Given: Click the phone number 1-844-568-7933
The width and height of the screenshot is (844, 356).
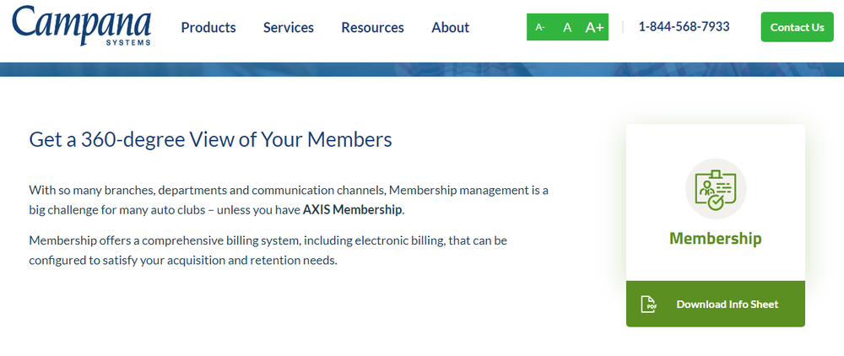Looking at the screenshot, I should (x=684, y=27).
